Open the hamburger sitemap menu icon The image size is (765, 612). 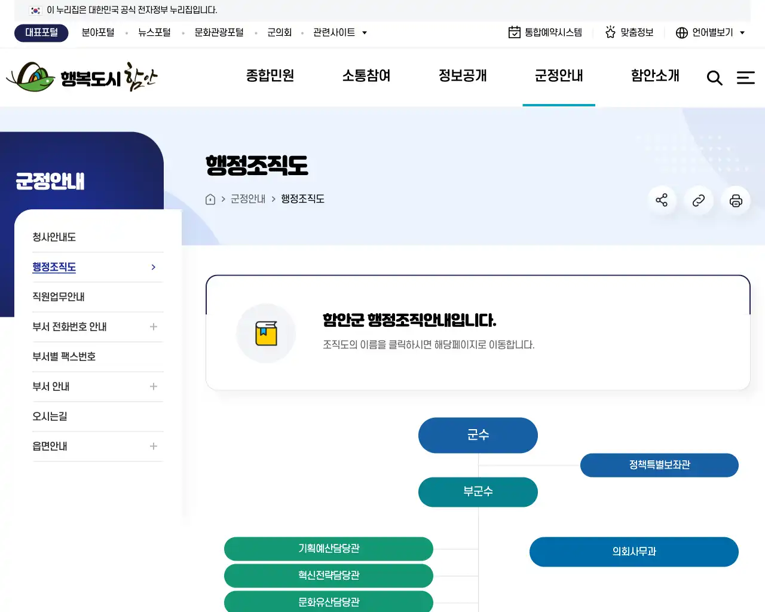(745, 78)
